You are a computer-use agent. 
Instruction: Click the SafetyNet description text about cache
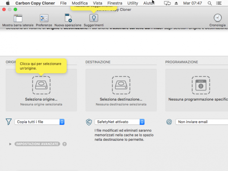pyautogui.click(x=124, y=135)
